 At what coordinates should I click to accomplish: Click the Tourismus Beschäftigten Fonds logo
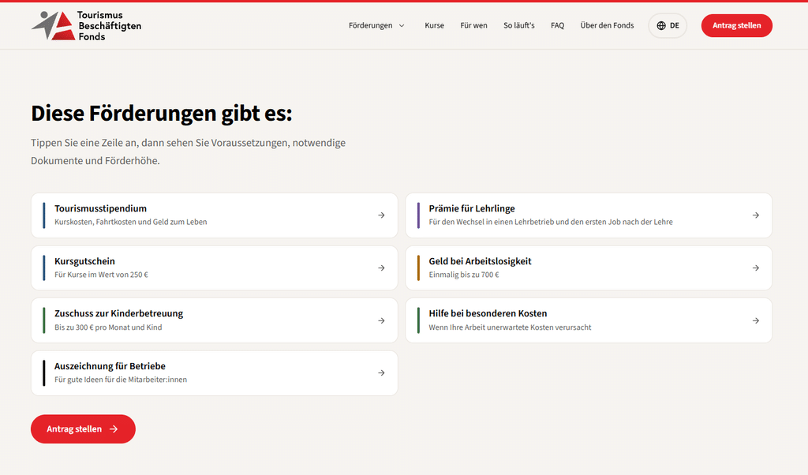point(86,26)
